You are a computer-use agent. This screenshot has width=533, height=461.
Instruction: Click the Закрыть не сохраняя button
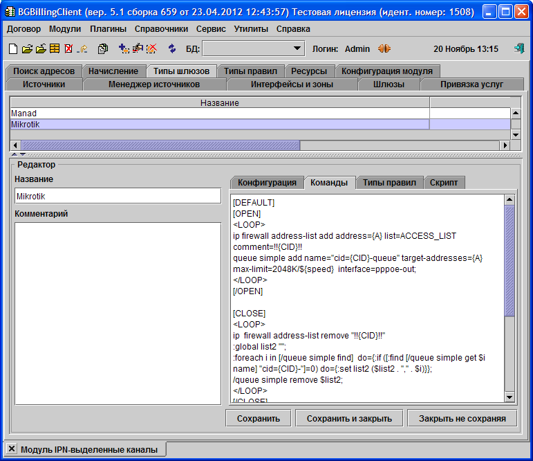click(x=462, y=419)
